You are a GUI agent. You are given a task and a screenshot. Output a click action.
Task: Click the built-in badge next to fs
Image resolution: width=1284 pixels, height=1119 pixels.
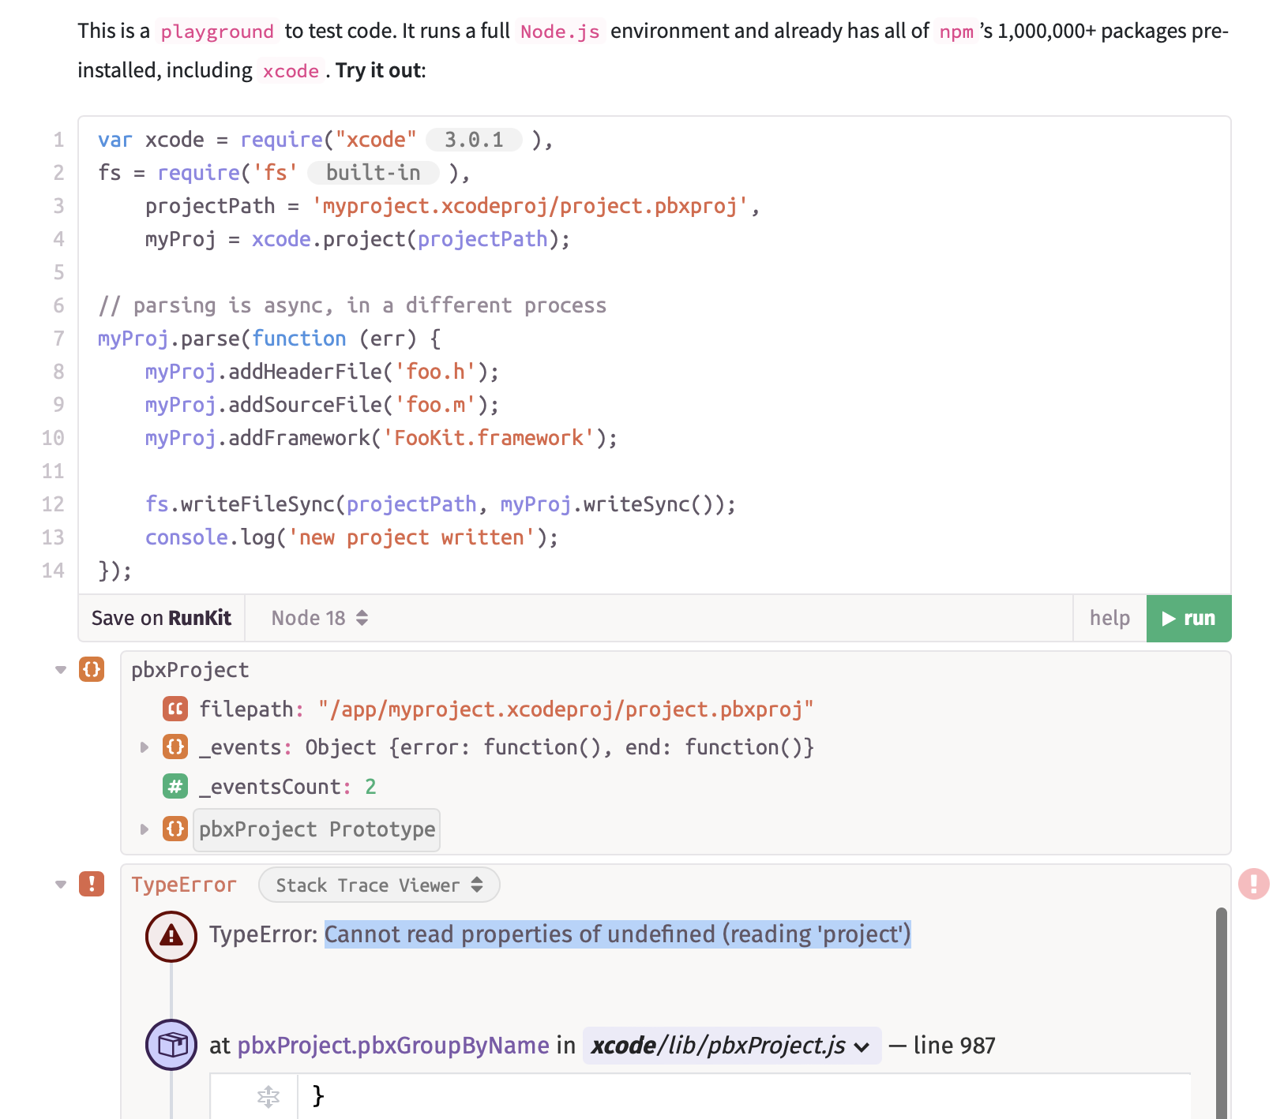[x=374, y=173]
